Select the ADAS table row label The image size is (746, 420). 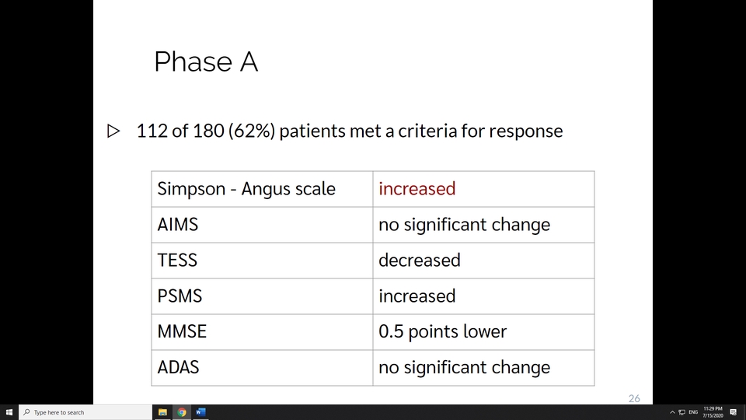[262, 368]
